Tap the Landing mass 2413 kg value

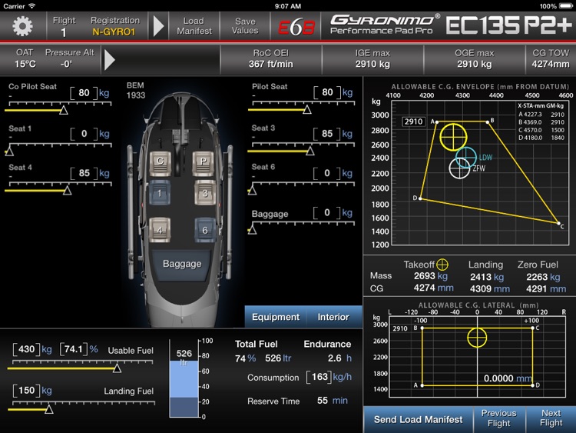click(x=487, y=277)
